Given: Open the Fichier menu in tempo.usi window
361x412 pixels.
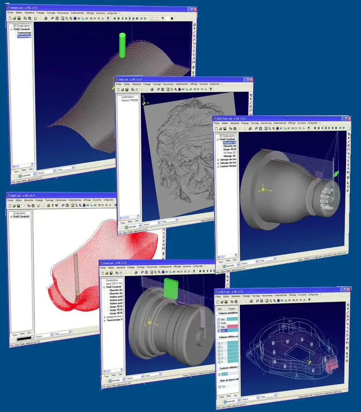Looking at the screenshot, I should pos(11,12).
